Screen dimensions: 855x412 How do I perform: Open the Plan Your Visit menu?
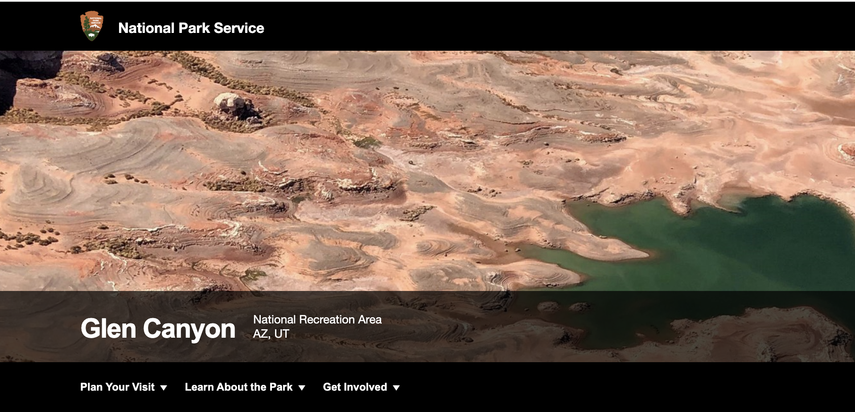point(117,387)
